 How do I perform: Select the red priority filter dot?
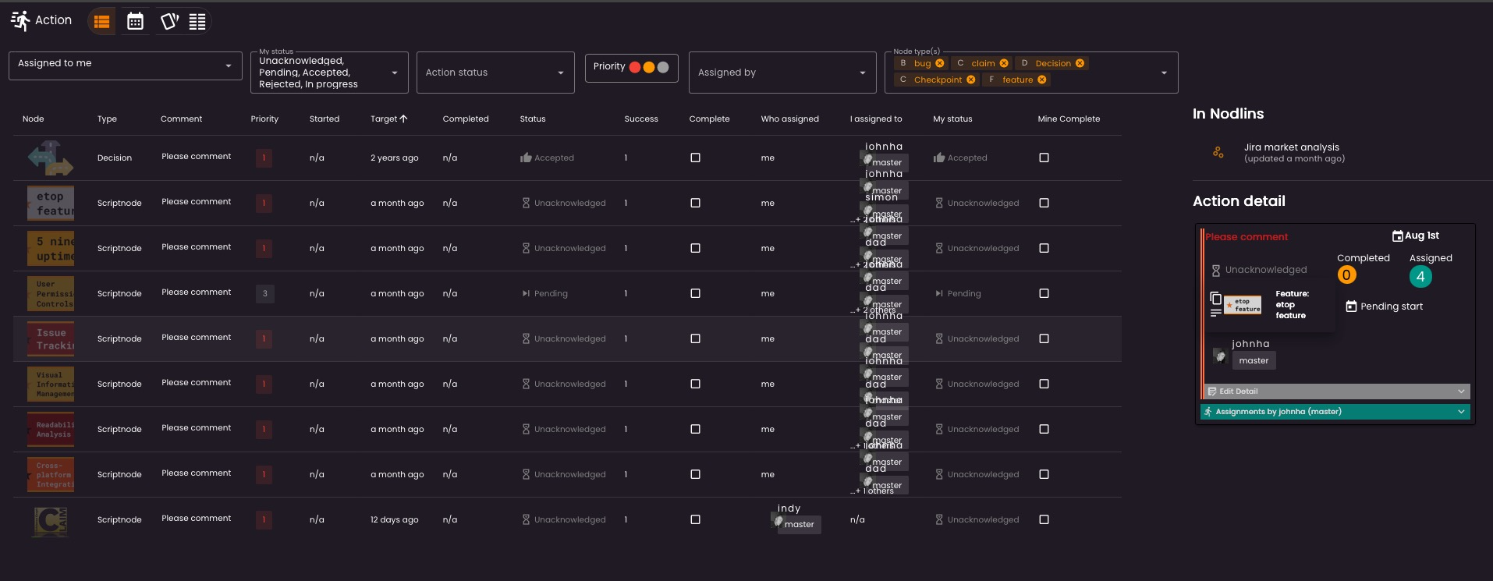pyautogui.click(x=635, y=67)
